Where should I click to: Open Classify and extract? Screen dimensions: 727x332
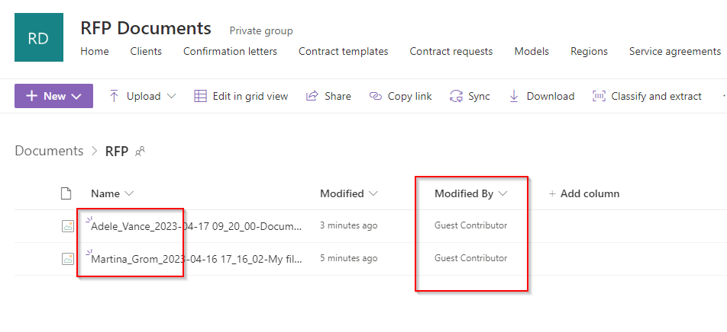click(x=648, y=96)
